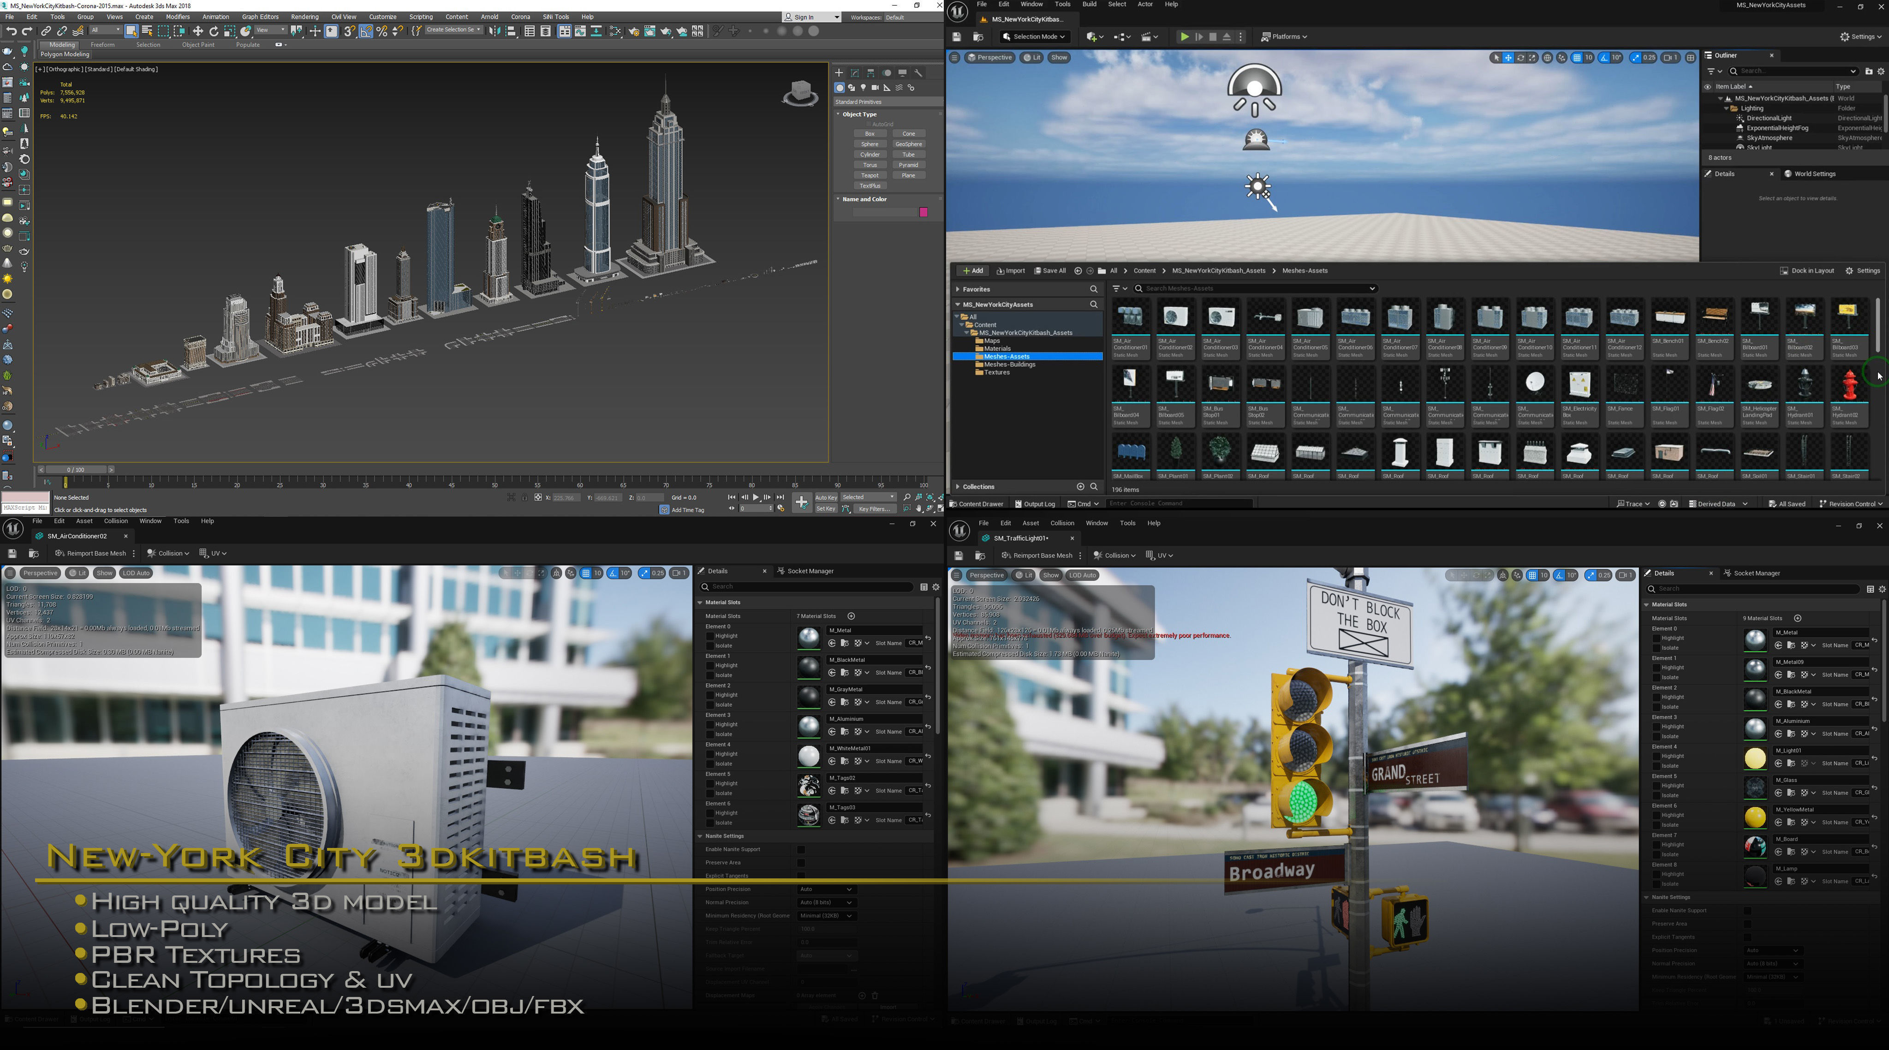Open the Platforms dropdown in Unreal toolbar
The height and width of the screenshot is (1050, 1889).
tap(1284, 36)
